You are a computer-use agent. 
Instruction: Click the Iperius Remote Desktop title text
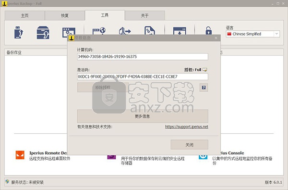48,153
